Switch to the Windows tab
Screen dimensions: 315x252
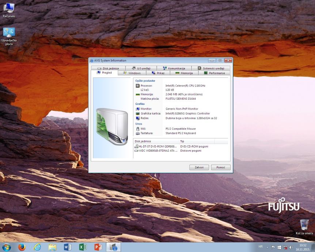pos(132,73)
